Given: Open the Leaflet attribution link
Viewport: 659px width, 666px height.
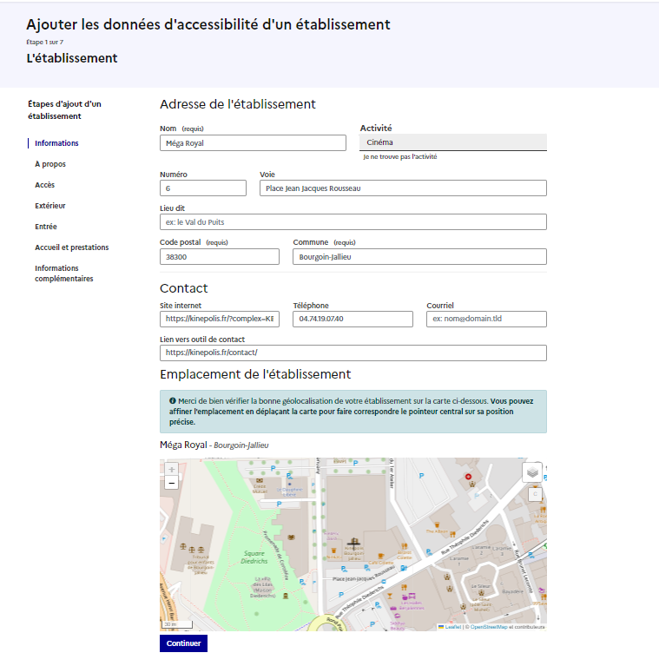Looking at the screenshot, I should point(452,626).
